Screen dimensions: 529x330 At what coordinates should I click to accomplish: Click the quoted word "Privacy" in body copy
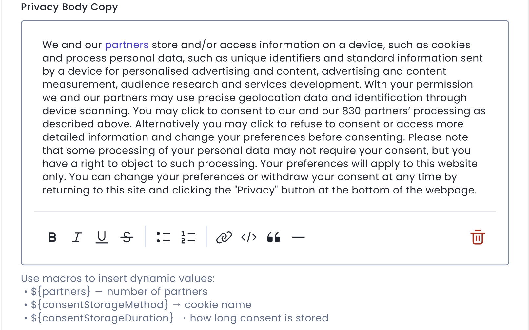(256, 190)
